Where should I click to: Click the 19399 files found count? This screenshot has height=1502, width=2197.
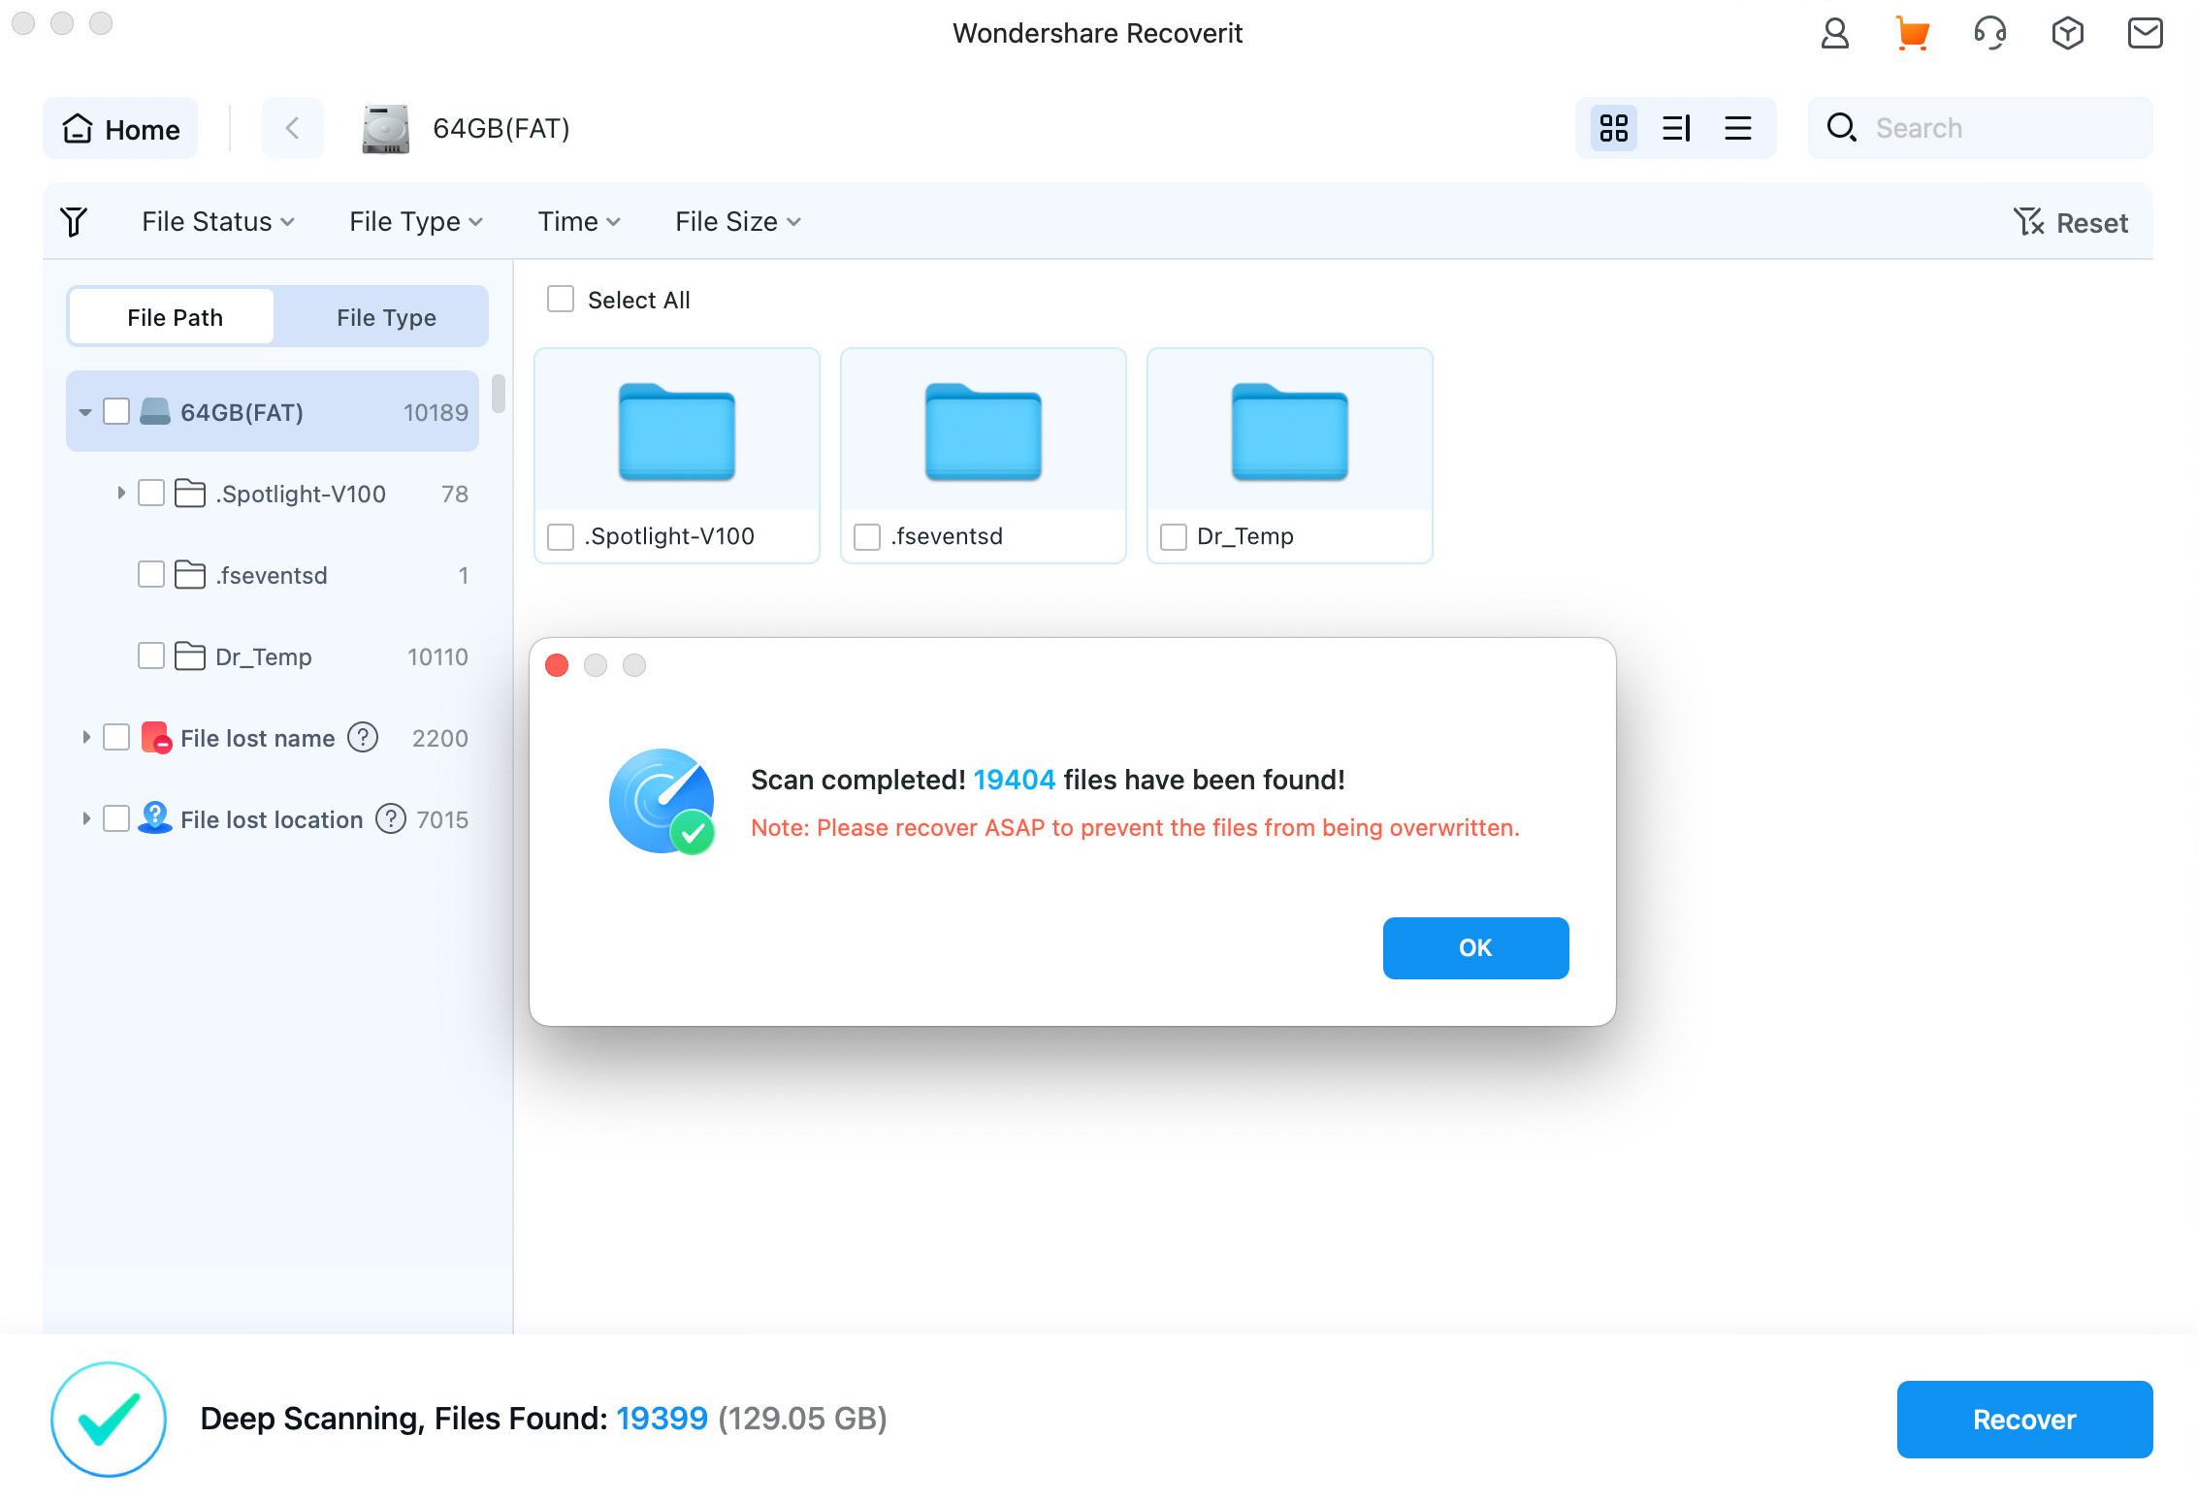(662, 1419)
